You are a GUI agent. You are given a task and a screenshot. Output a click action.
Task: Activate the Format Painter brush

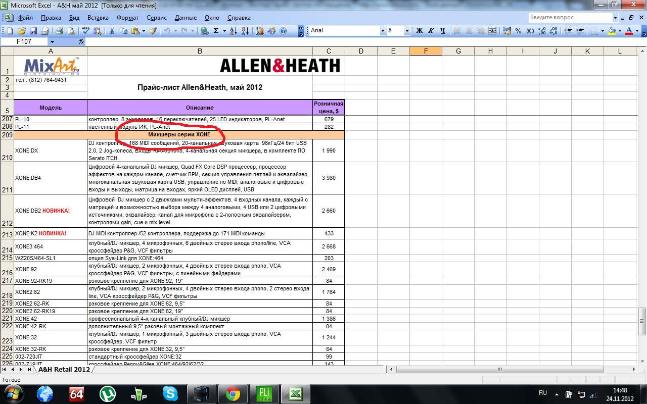[153, 31]
